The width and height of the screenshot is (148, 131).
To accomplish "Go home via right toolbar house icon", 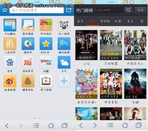I will [x=125, y=125].
